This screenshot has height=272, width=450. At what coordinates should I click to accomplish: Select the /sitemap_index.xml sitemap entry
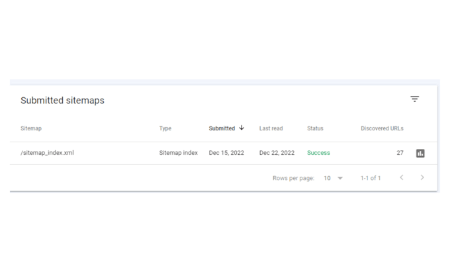coord(47,153)
